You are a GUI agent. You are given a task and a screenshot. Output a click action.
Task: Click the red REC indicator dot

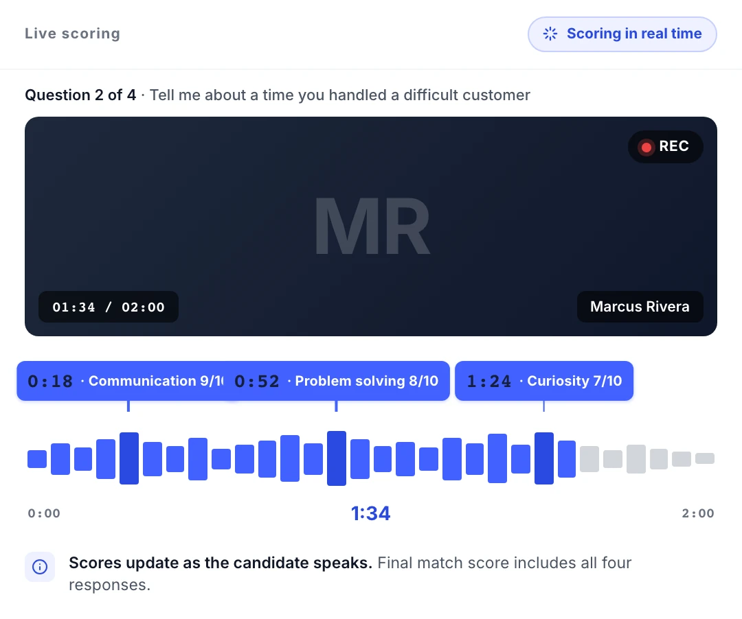pos(646,147)
